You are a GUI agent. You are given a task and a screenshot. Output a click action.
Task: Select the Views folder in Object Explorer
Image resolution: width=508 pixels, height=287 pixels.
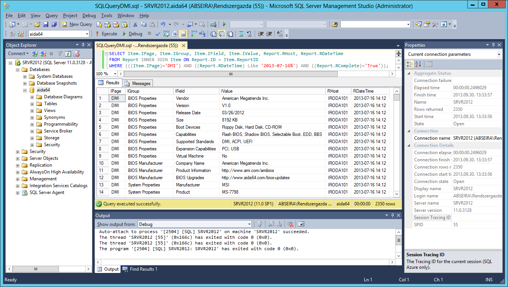tap(49, 110)
